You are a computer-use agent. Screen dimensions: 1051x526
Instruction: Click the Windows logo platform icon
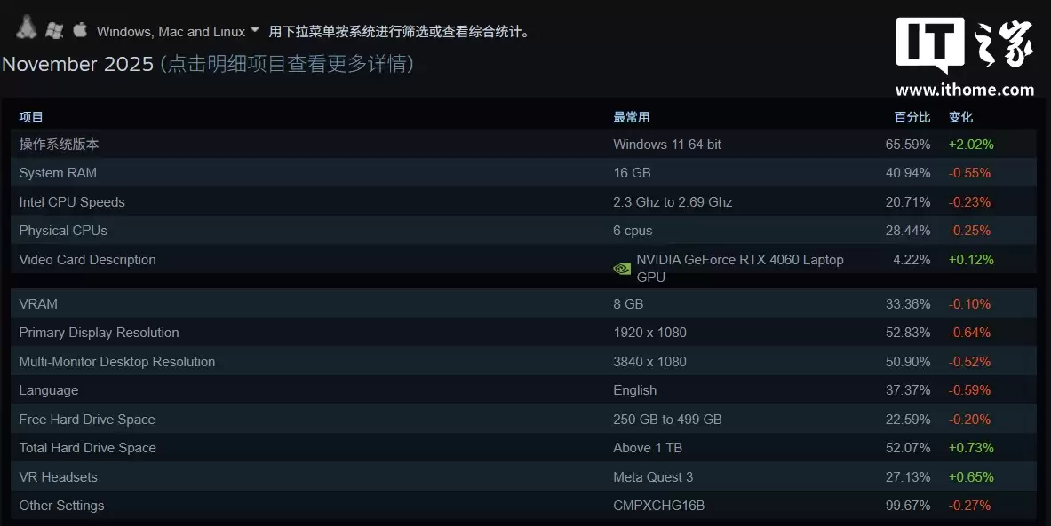pyautogui.click(x=52, y=29)
